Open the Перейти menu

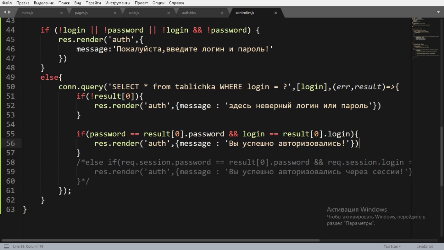pyautogui.click(x=93, y=3)
